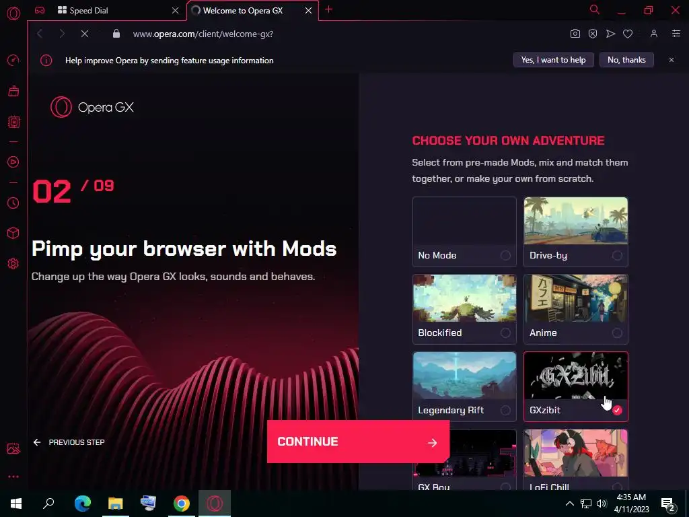Switch to the Speed Dial tab
Image resolution: width=689 pixels, height=517 pixels.
[108, 11]
